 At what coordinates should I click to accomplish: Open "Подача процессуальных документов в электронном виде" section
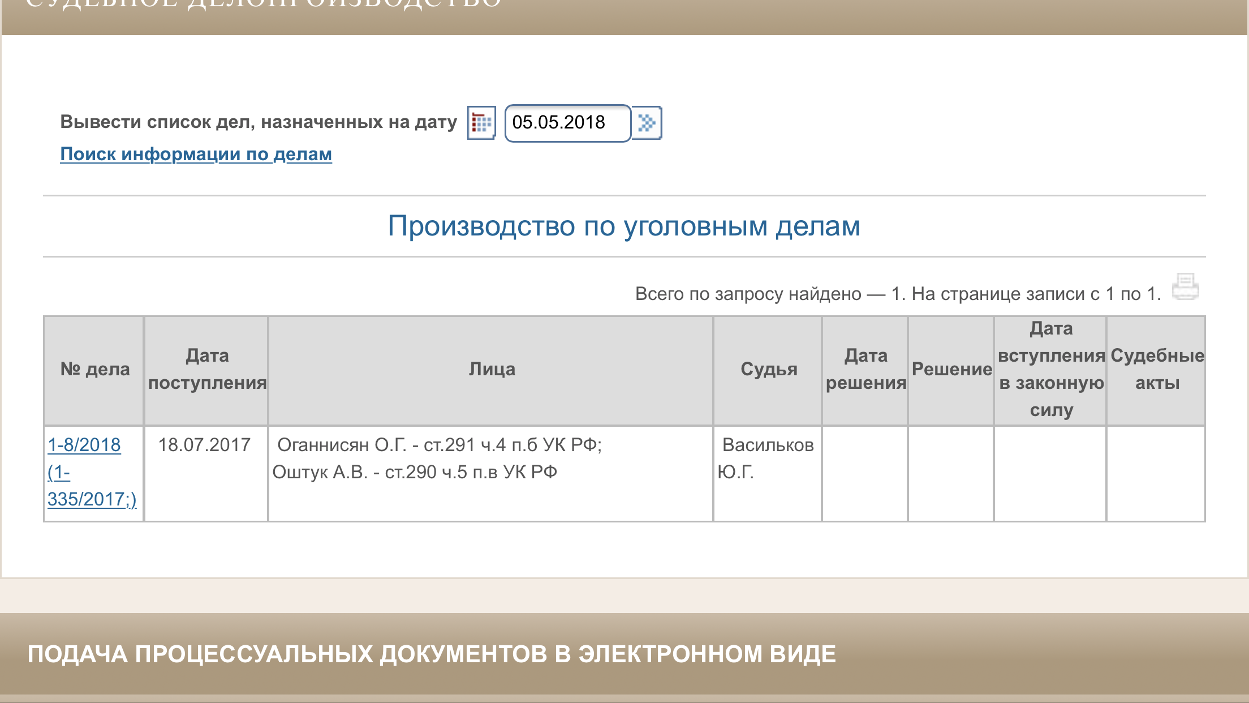tap(432, 654)
